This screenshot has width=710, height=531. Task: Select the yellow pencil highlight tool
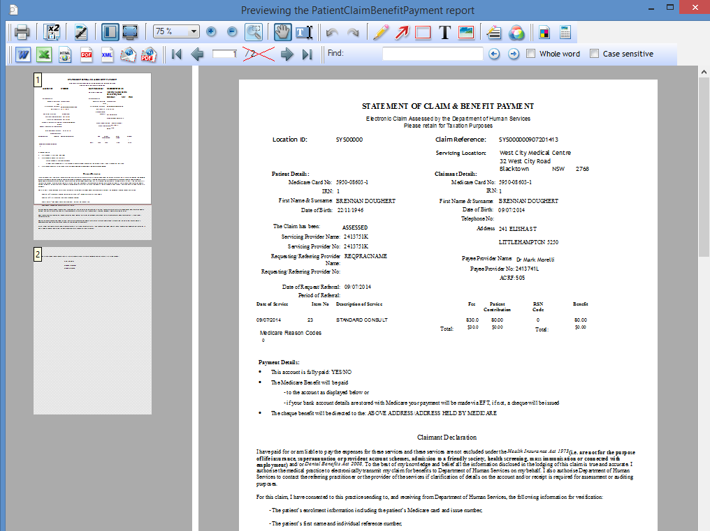point(381,32)
